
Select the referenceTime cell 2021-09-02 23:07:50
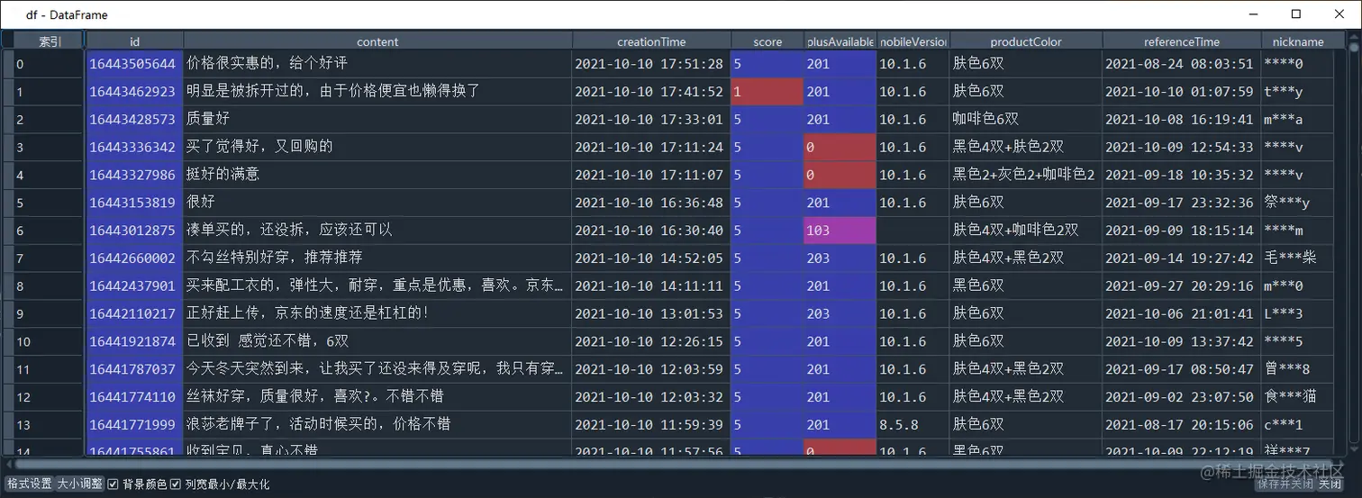click(x=1182, y=396)
